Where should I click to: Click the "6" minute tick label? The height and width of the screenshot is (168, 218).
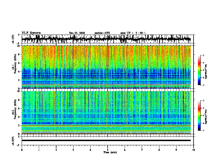(x=125, y=150)
